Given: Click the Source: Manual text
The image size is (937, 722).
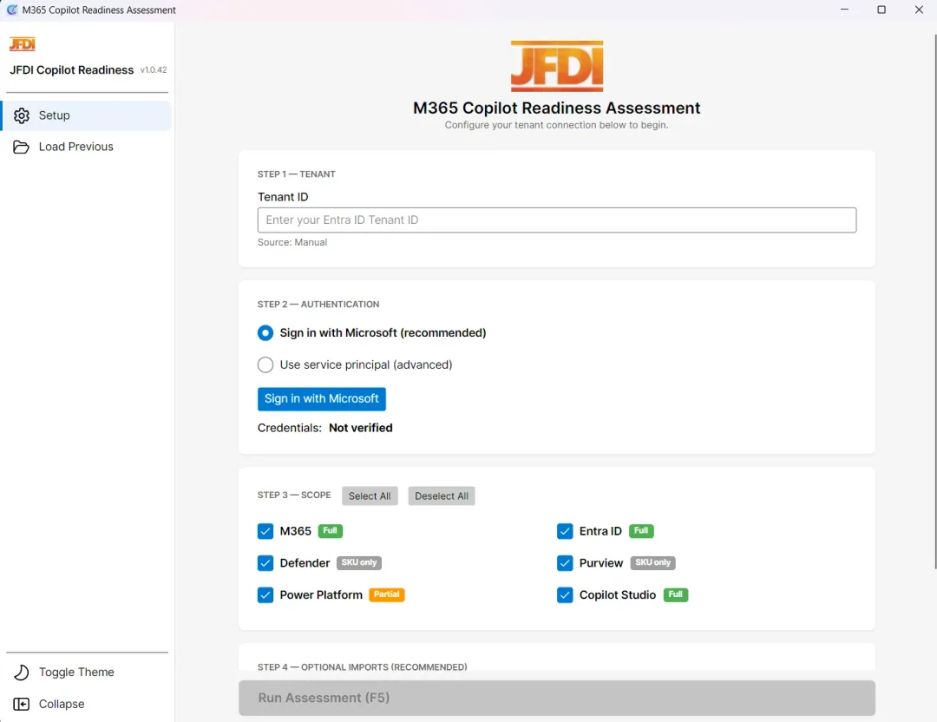Looking at the screenshot, I should tap(292, 242).
